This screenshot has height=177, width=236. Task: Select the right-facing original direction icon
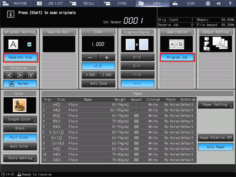click(20, 75)
